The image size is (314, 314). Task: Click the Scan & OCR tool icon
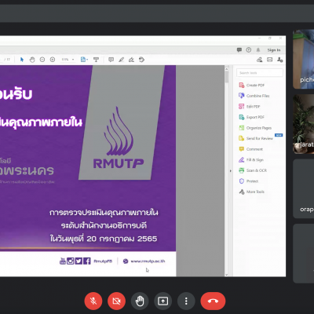tap(242, 170)
